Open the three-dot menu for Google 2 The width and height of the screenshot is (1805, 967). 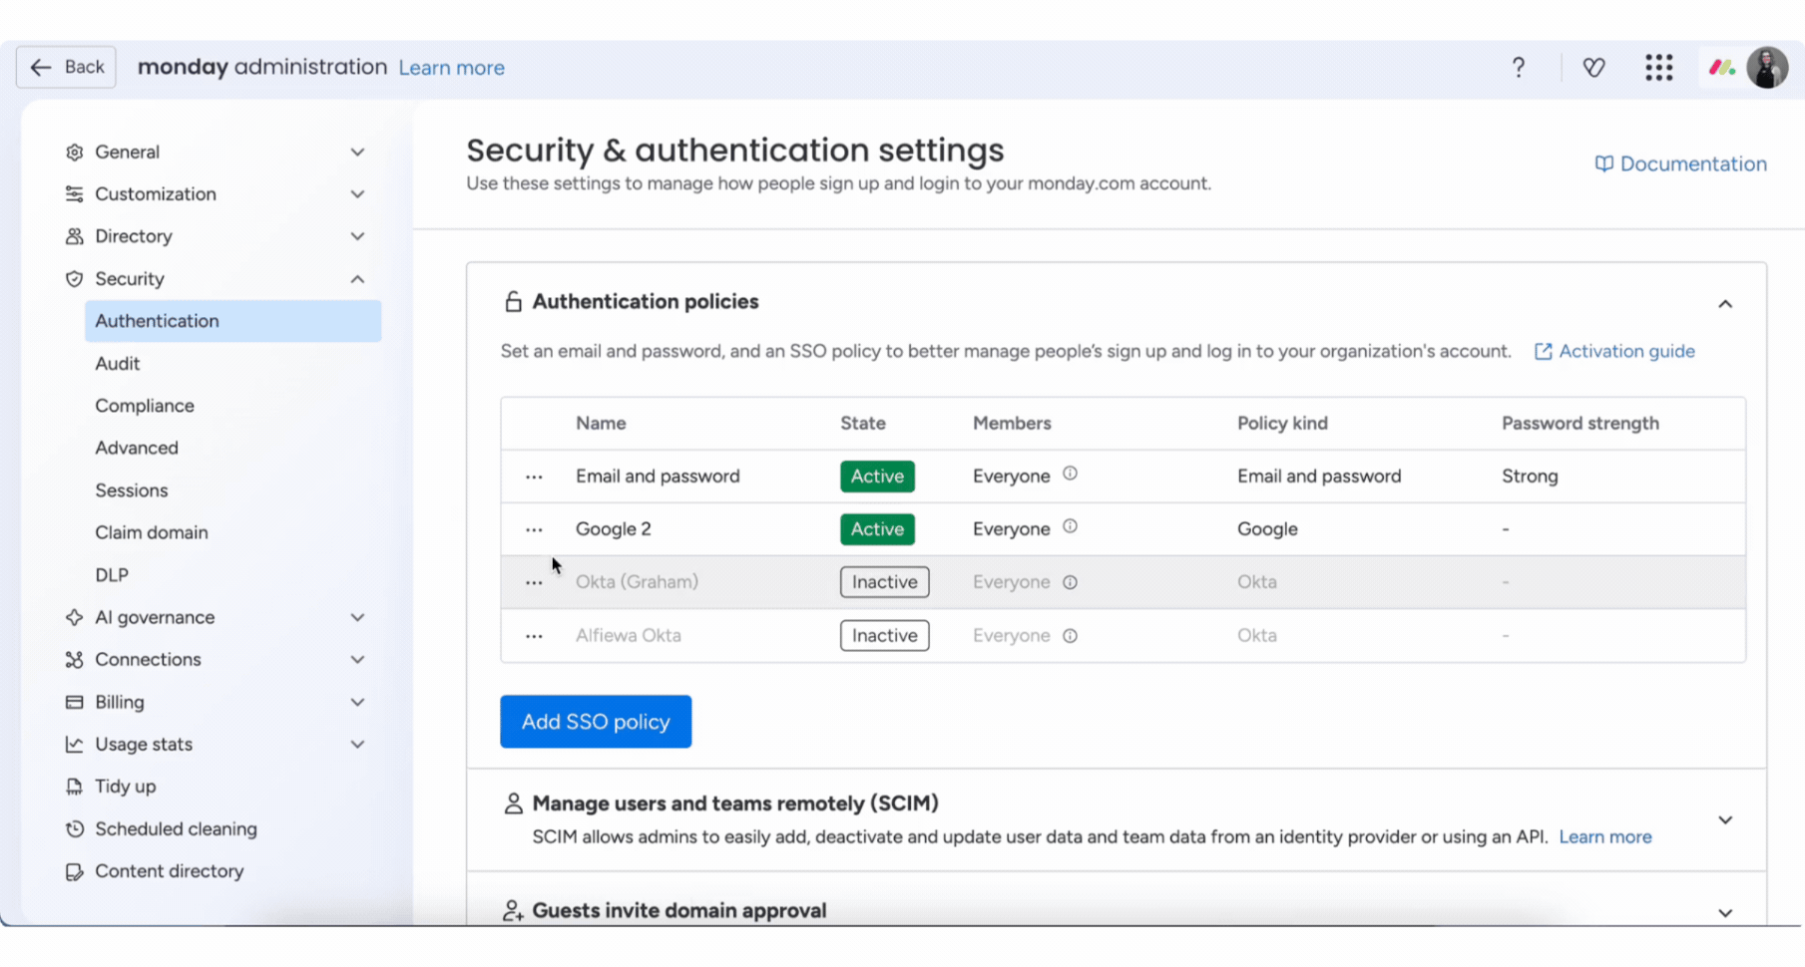tap(534, 529)
